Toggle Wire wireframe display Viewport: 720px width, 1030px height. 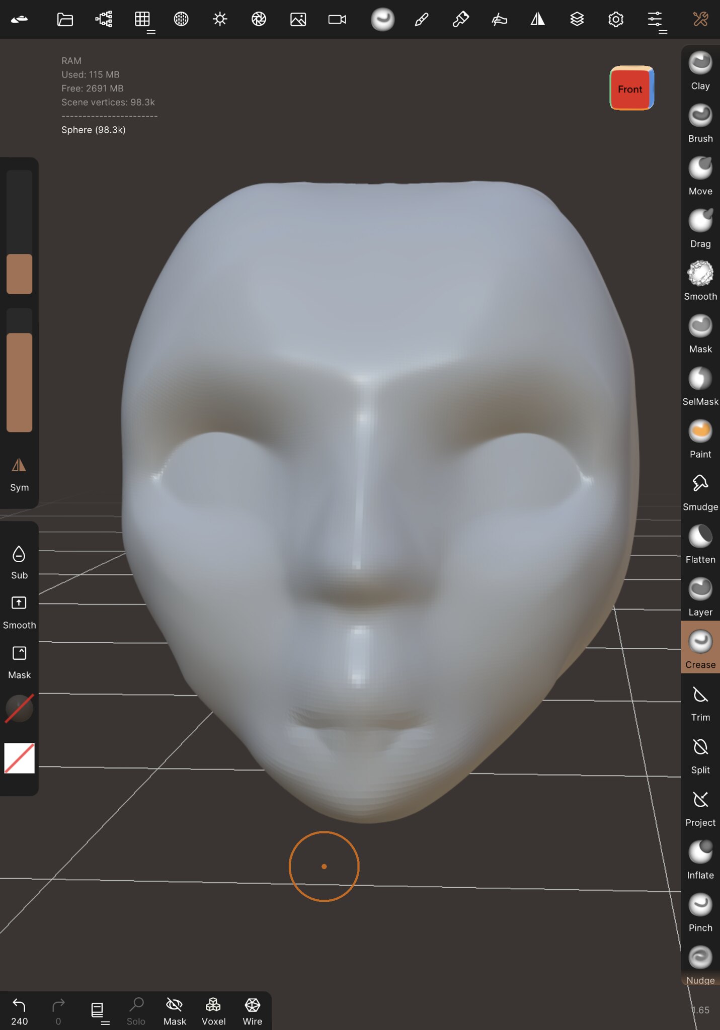253,1011
